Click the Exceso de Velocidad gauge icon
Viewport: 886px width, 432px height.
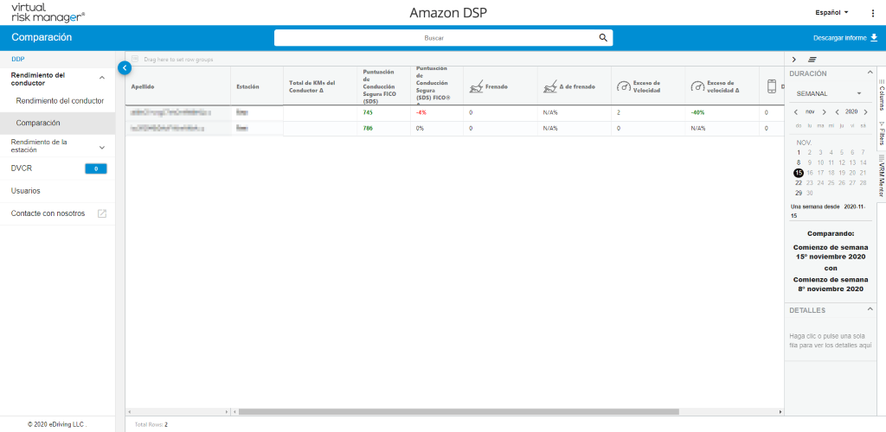[623, 86]
